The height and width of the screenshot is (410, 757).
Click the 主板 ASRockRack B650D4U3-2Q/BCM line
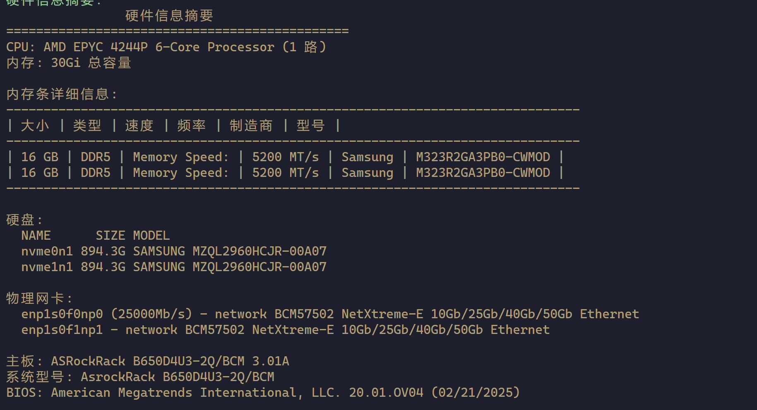[x=148, y=361]
